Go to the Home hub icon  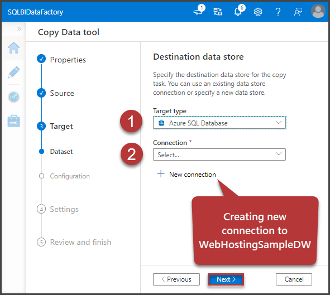click(x=13, y=48)
